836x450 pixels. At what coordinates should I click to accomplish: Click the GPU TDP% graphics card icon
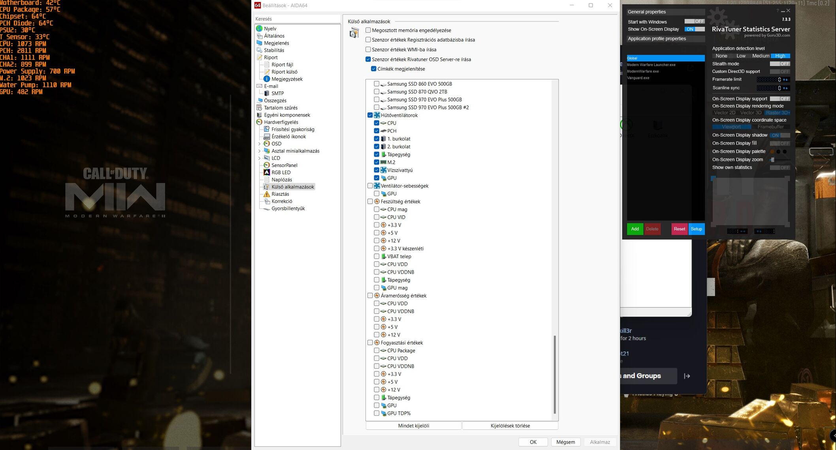pyautogui.click(x=383, y=413)
